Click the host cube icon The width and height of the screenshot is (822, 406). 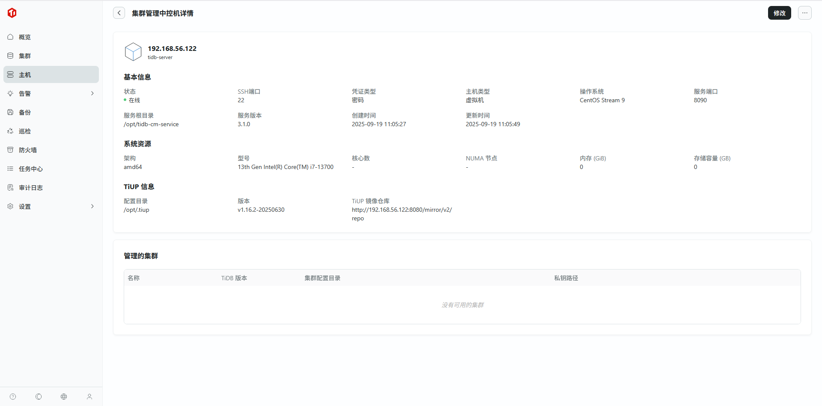click(x=133, y=52)
